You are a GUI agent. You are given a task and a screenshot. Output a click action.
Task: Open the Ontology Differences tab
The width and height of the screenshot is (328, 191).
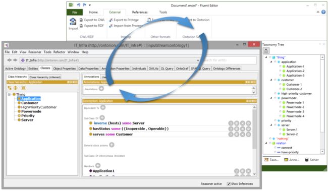coord(227,69)
